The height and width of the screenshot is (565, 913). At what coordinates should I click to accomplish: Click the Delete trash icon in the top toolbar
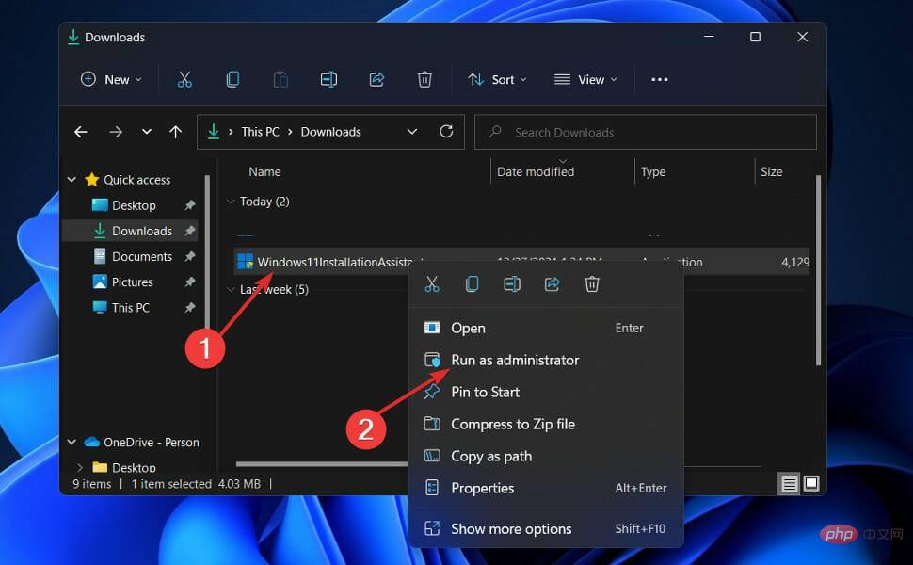coord(424,79)
